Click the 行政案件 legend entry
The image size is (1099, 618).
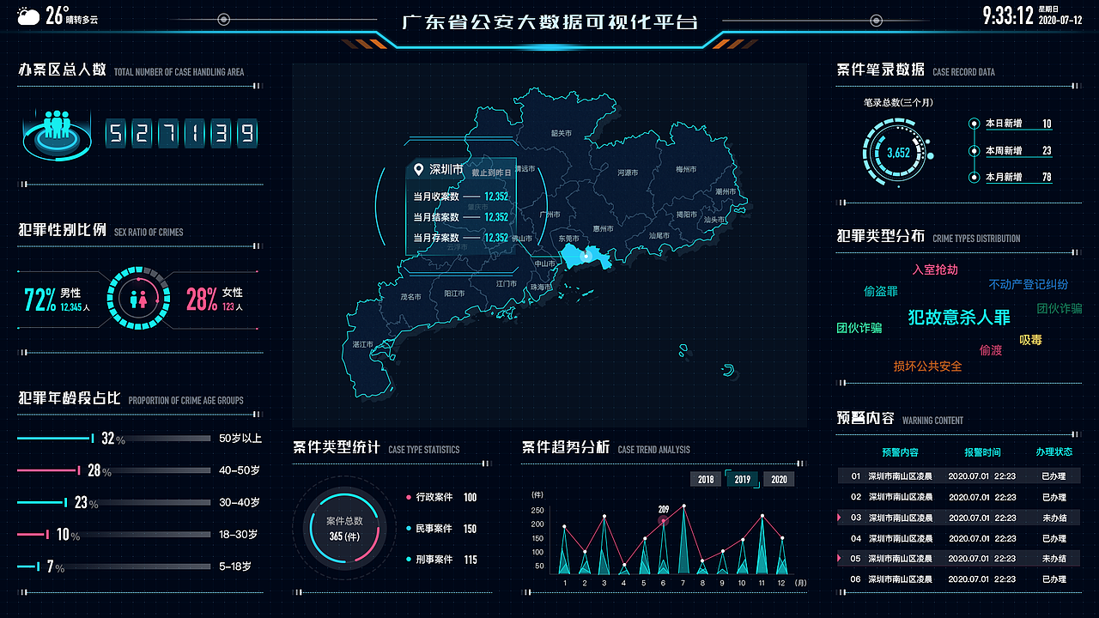[441, 497]
